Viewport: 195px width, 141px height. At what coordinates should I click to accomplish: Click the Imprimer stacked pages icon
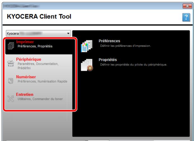(x=11, y=46)
